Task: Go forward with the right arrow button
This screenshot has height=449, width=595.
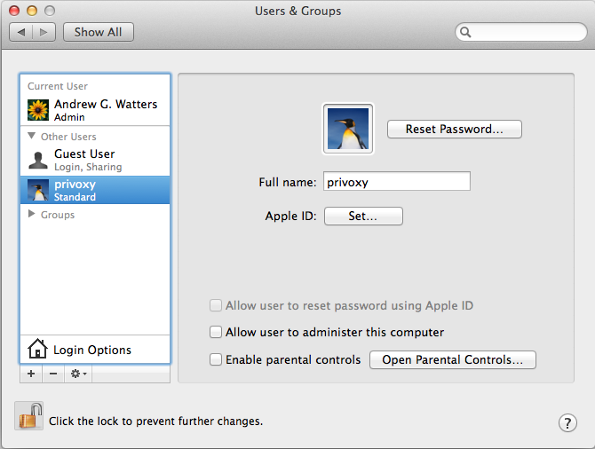Action: pos(44,32)
